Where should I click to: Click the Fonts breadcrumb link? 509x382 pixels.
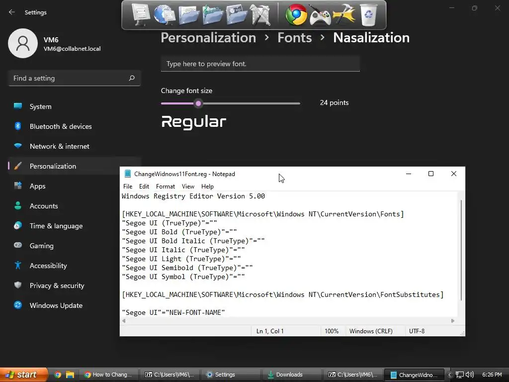[x=294, y=38]
